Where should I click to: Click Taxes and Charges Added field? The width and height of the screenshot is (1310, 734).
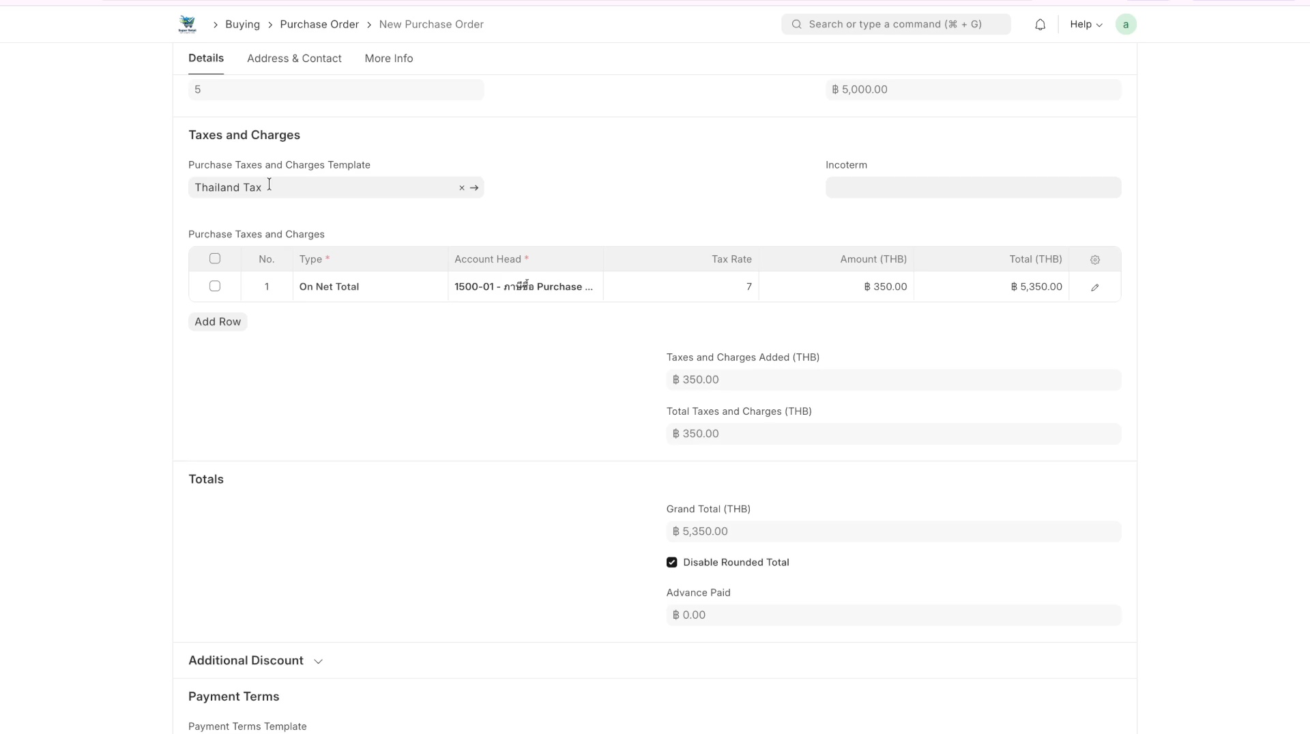pos(894,380)
